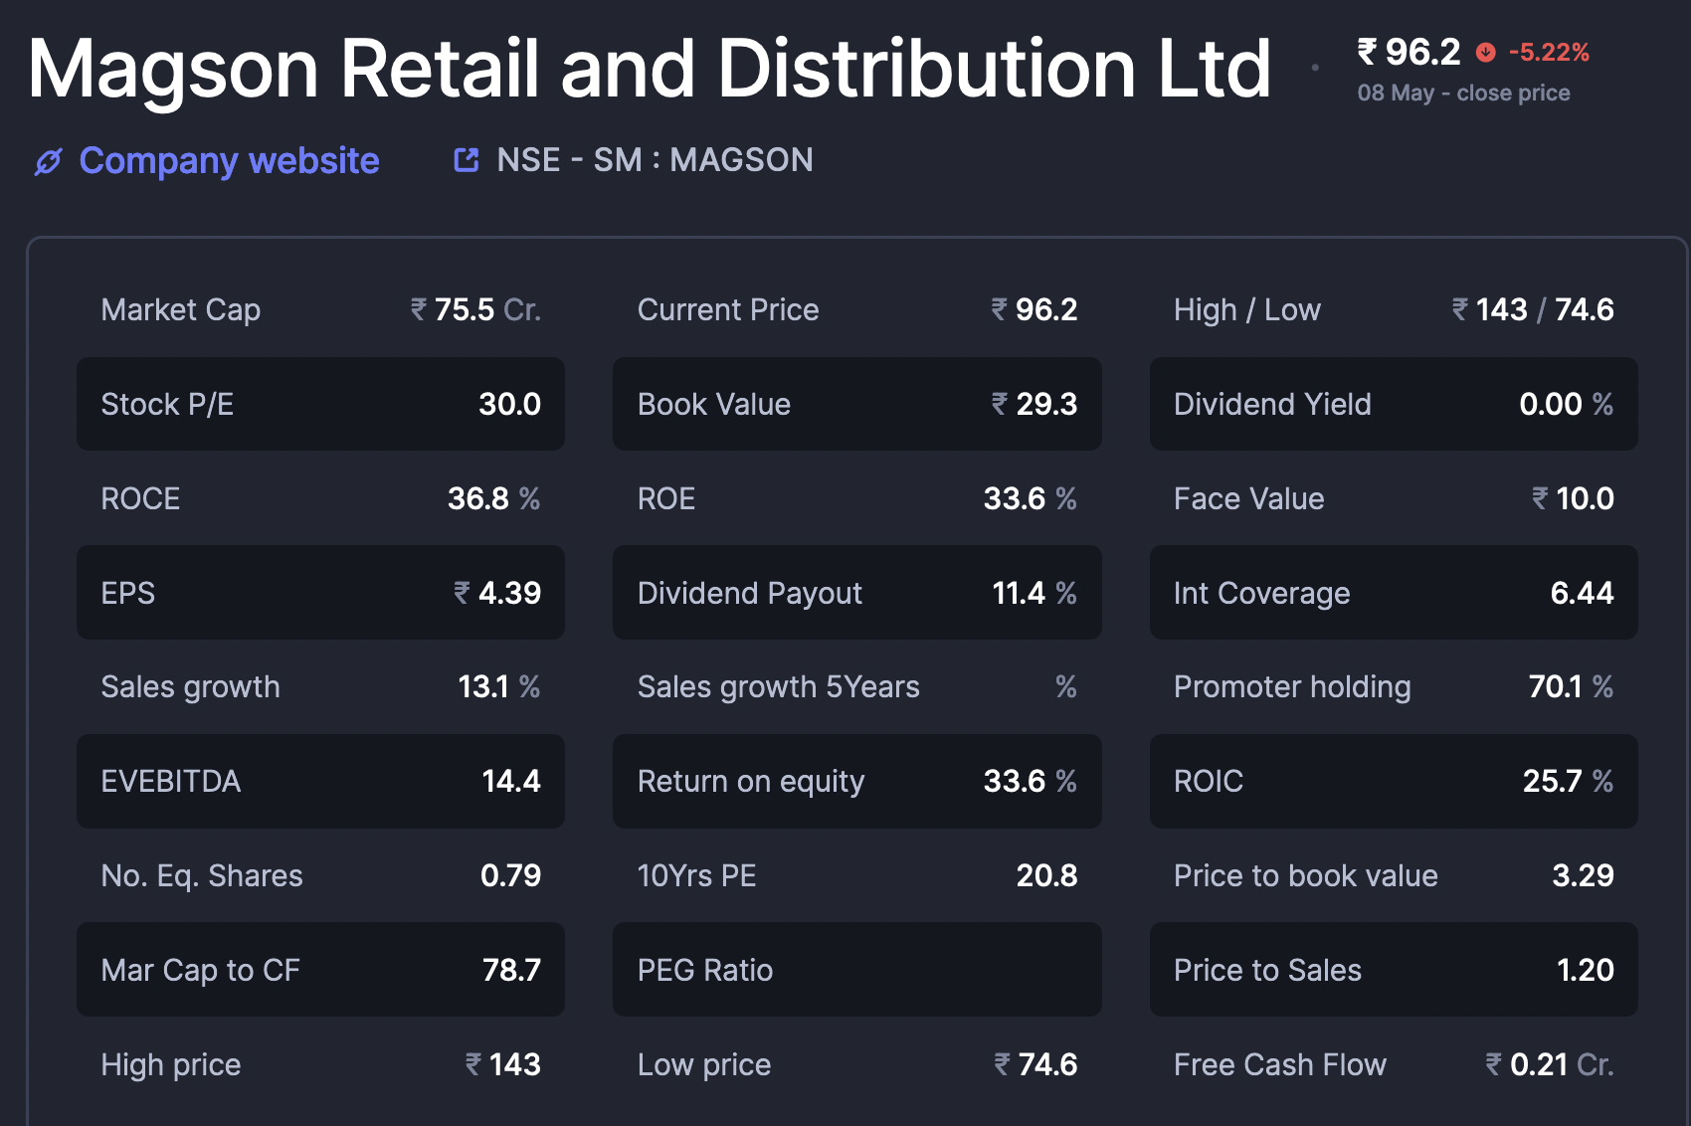Viewport: 1691px width, 1126px height.
Task: Click the Int Coverage value 6.44
Action: pyautogui.click(x=1582, y=593)
